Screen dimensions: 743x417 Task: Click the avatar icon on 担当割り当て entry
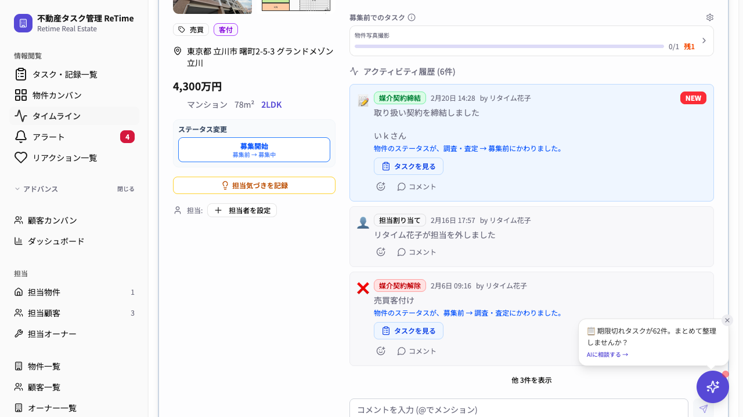pos(363,223)
